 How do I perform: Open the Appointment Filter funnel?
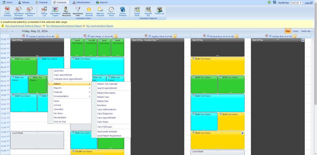(78, 11)
